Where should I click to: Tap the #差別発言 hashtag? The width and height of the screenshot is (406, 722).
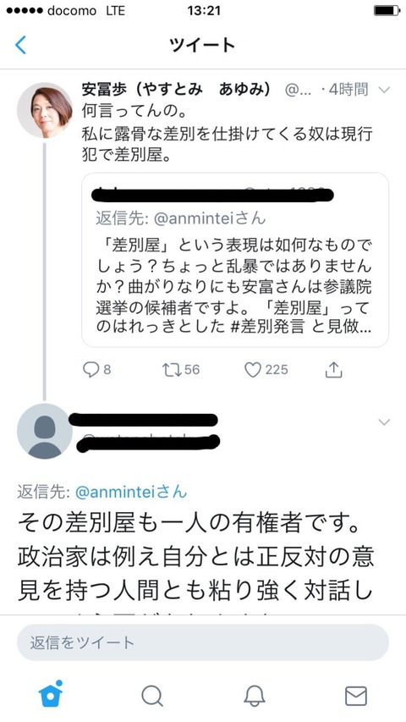point(266,326)
